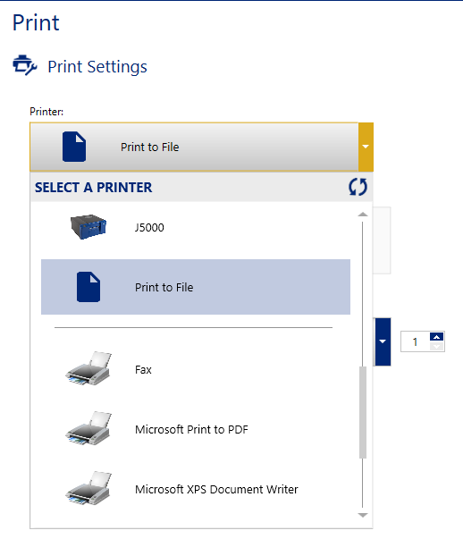The image size is (463, 539).
Task: Click file icon in Printer combo box
Action: coord(74,147)
